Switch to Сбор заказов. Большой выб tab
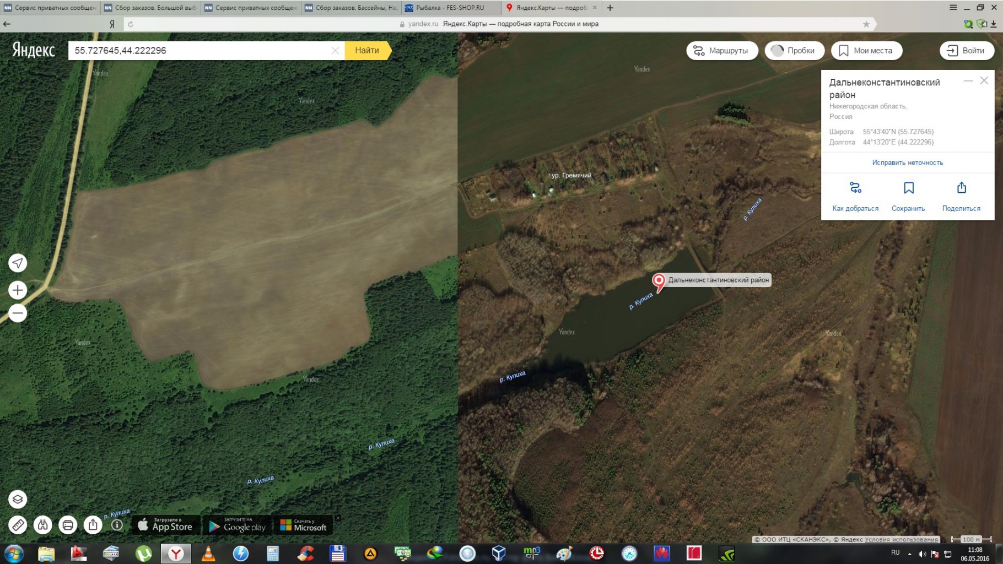 click(x=150, y=8)
